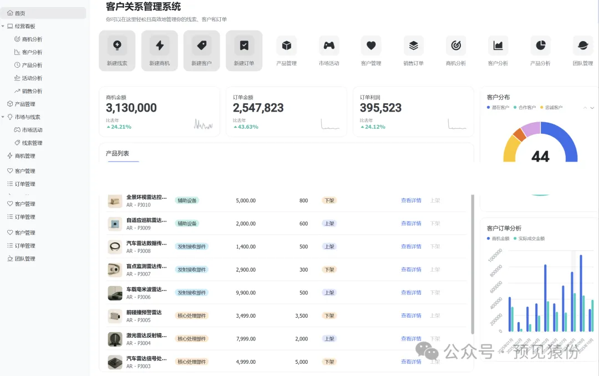
Task: Collapse the 市场与线索 sidebar group
Action: [x=3, y=117]
